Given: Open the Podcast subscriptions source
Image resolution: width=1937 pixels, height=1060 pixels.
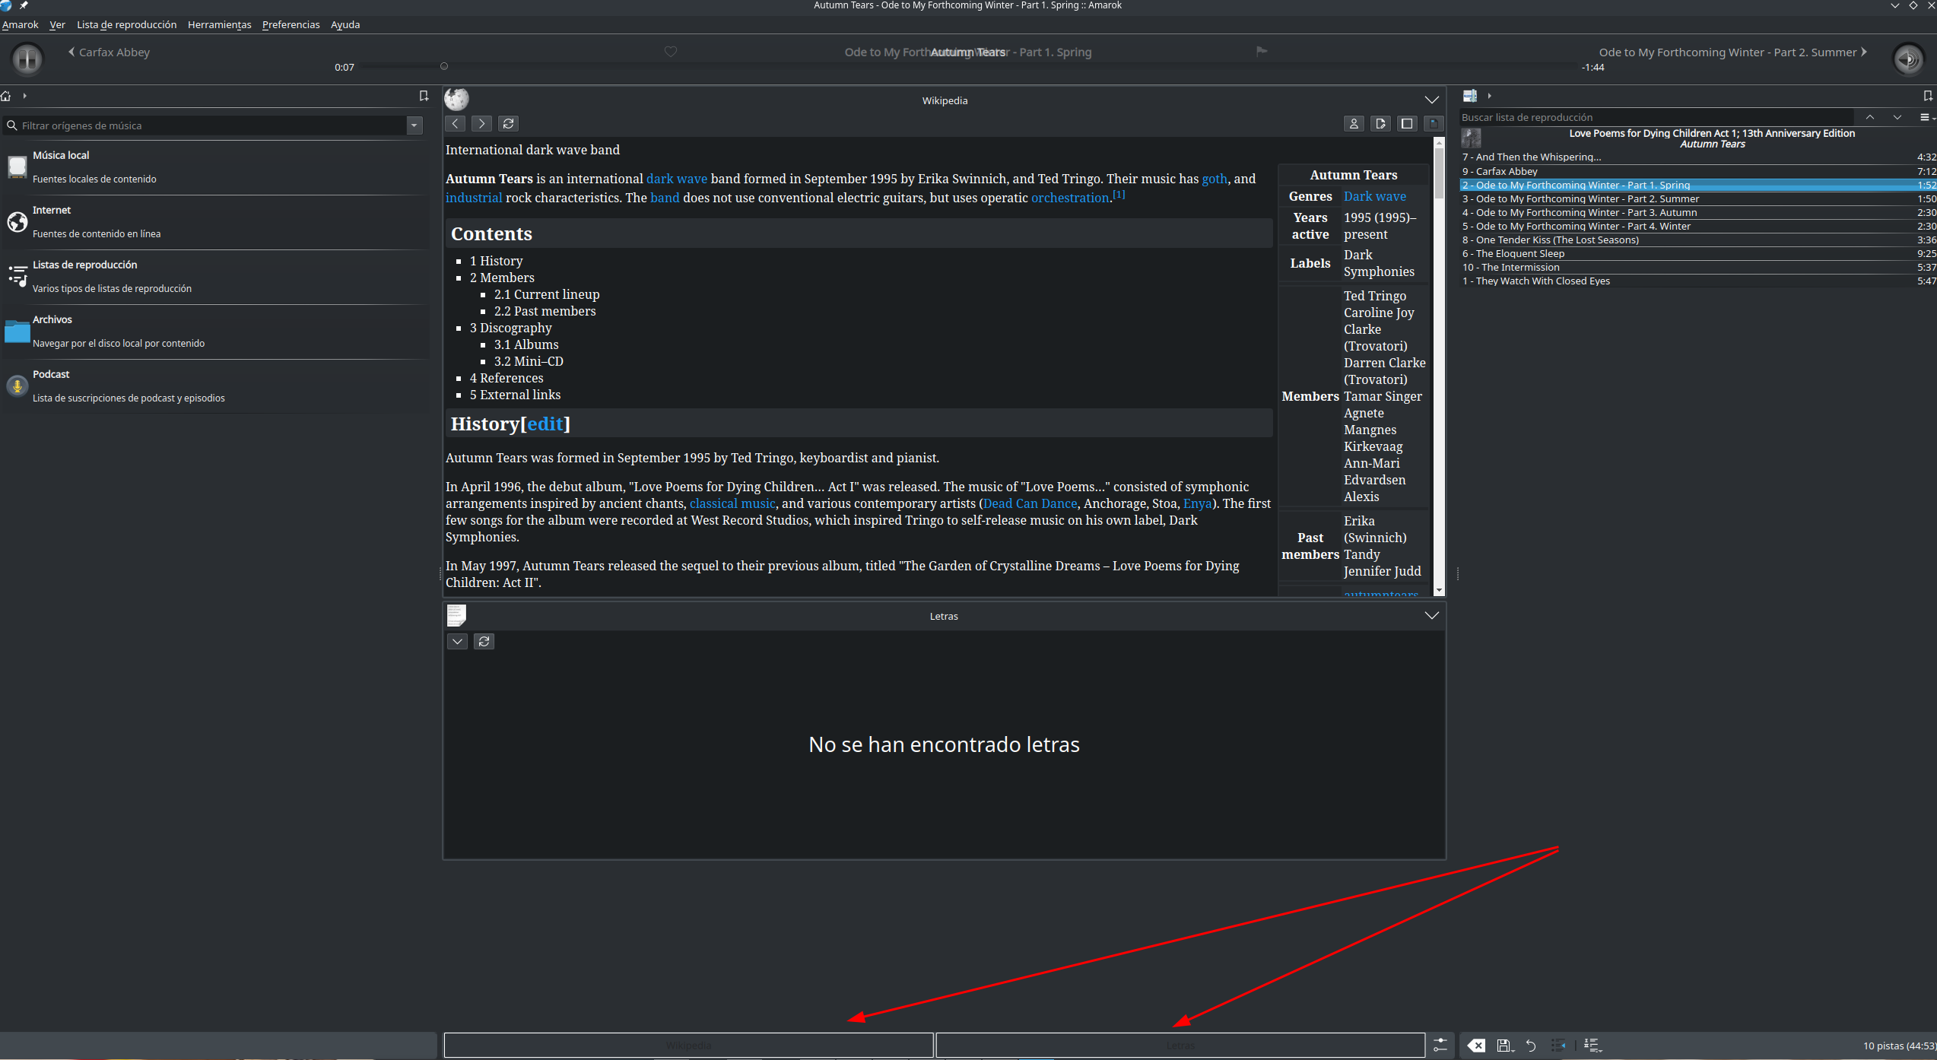Looking at the screenshot, I should click(x=216, y=386).
